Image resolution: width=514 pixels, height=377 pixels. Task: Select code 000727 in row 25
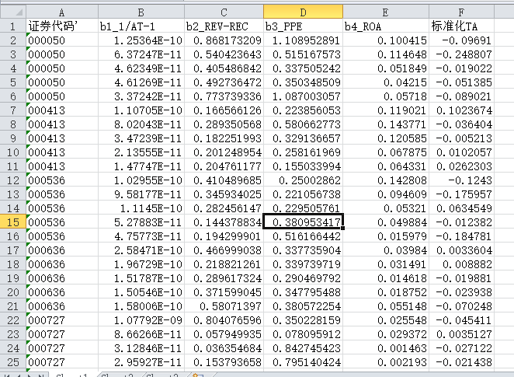pos(62,362)
